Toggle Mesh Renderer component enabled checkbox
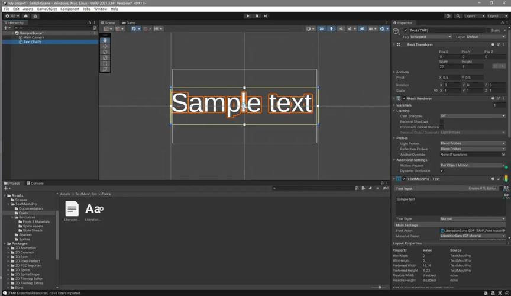511x296 pixels. point(404,99)
